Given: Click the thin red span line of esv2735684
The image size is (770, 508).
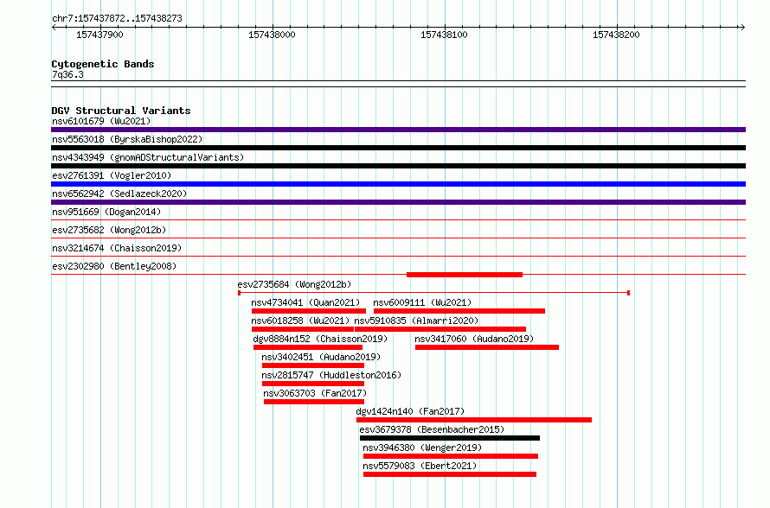Looking at the screenshot, I should 433,293.
